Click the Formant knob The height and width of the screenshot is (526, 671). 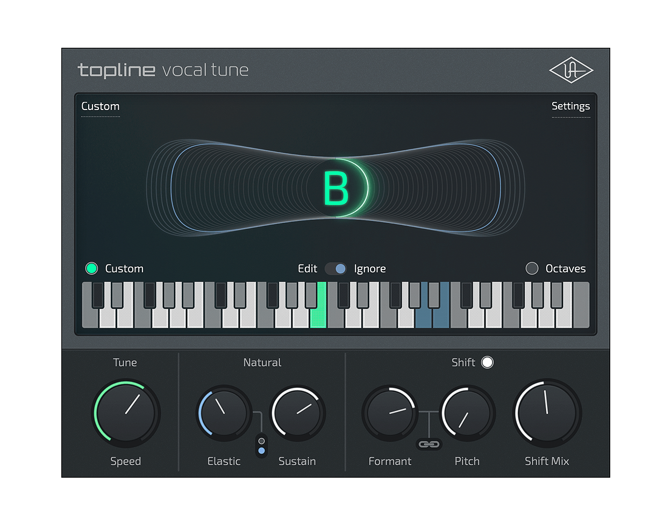tap(390, 413)
